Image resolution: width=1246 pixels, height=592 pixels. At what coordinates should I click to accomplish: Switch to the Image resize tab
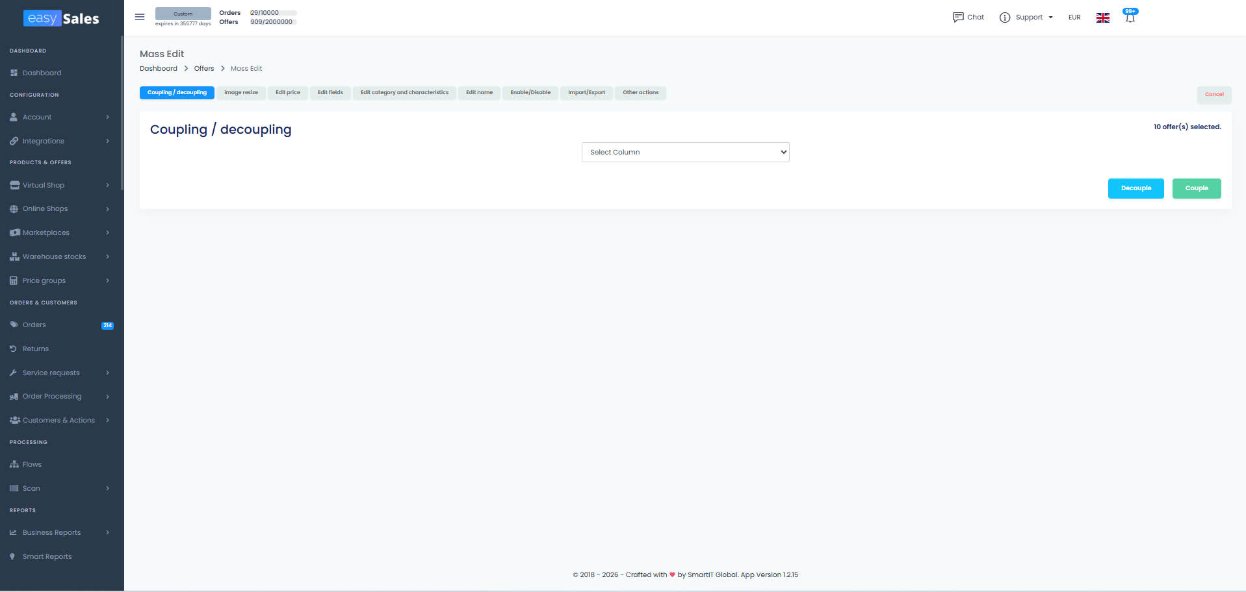click(241, 93)
